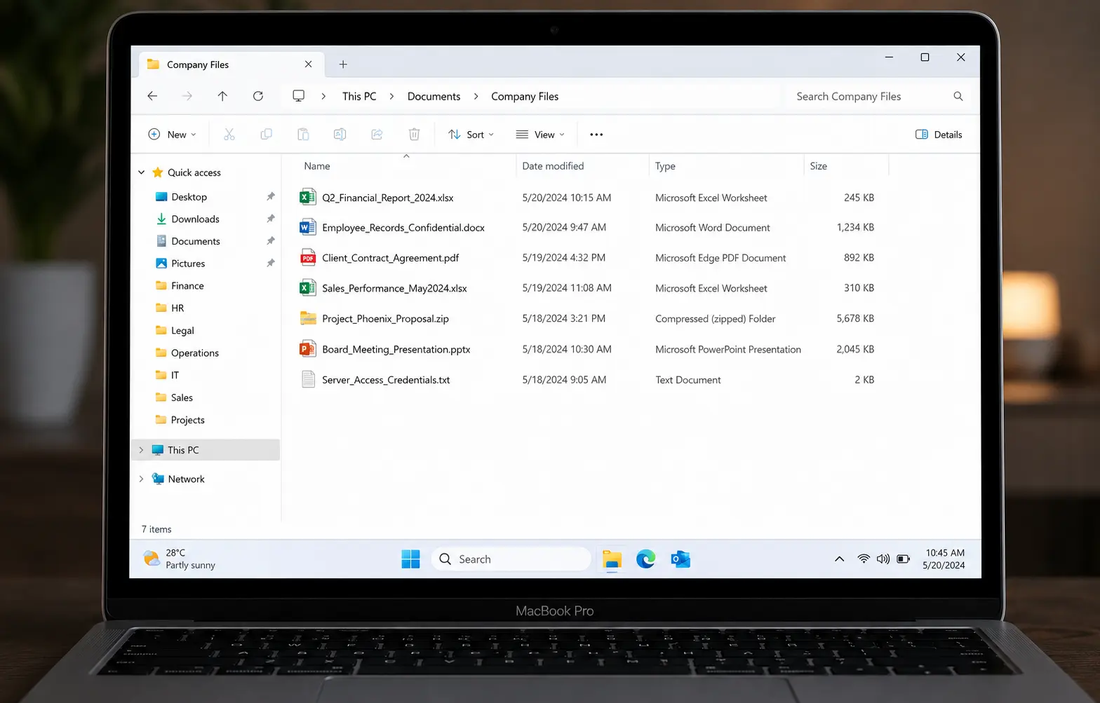
Task: Click the taskbar Search box
Action: (x=511, y=559)
